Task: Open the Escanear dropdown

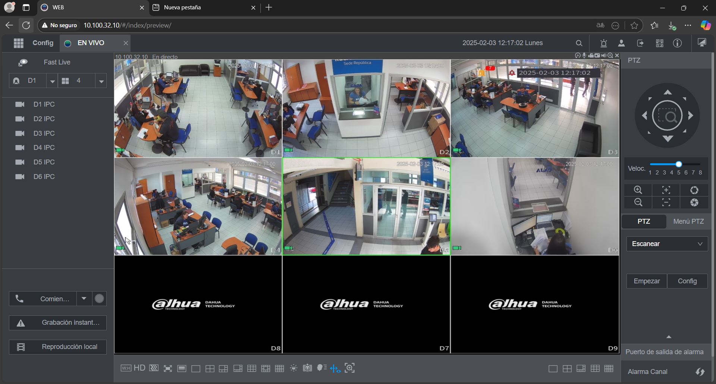Action: coord(667,244)
